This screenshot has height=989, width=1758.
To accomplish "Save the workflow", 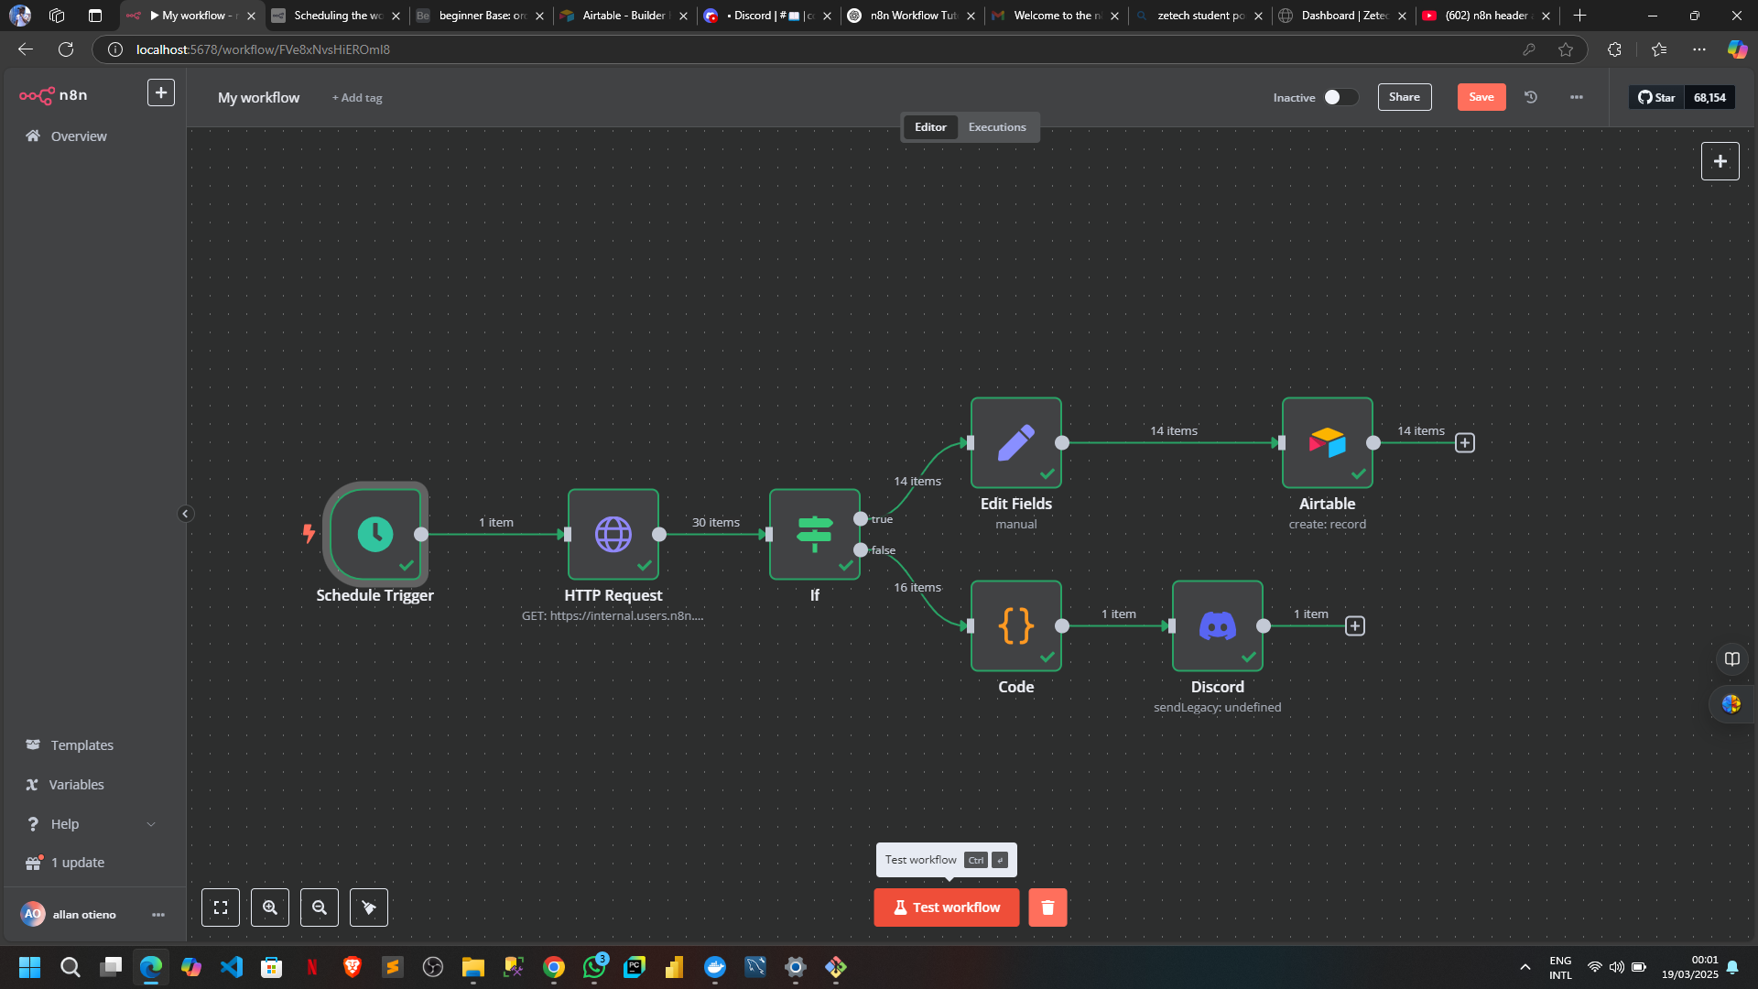I will coord(1481,97).
